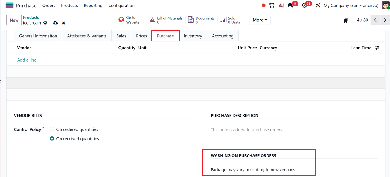Open the Activities clock icon
The image size is (390, 177).
(305, 5)
